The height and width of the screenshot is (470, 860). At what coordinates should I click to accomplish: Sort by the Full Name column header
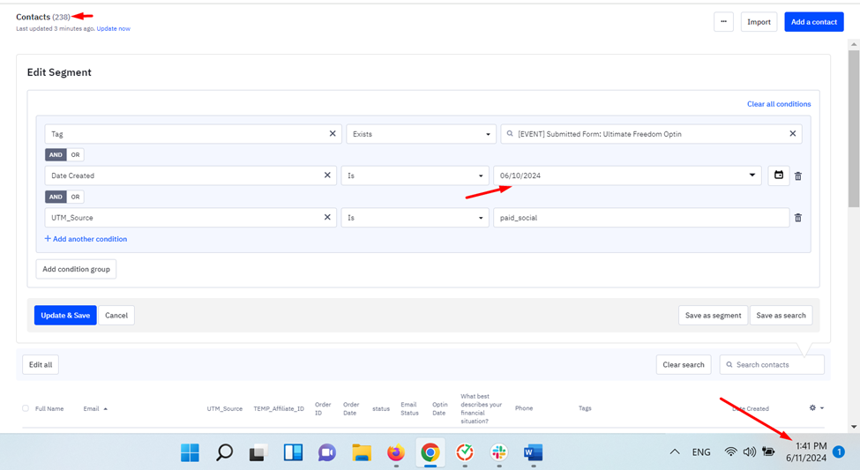(49, 408)
